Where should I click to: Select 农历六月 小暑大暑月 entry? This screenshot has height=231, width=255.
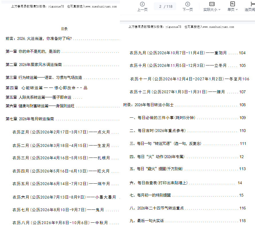coord(66,197)
